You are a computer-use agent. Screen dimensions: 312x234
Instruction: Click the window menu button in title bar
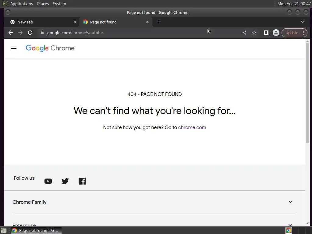pyautogui.click(x=8, y=12)
